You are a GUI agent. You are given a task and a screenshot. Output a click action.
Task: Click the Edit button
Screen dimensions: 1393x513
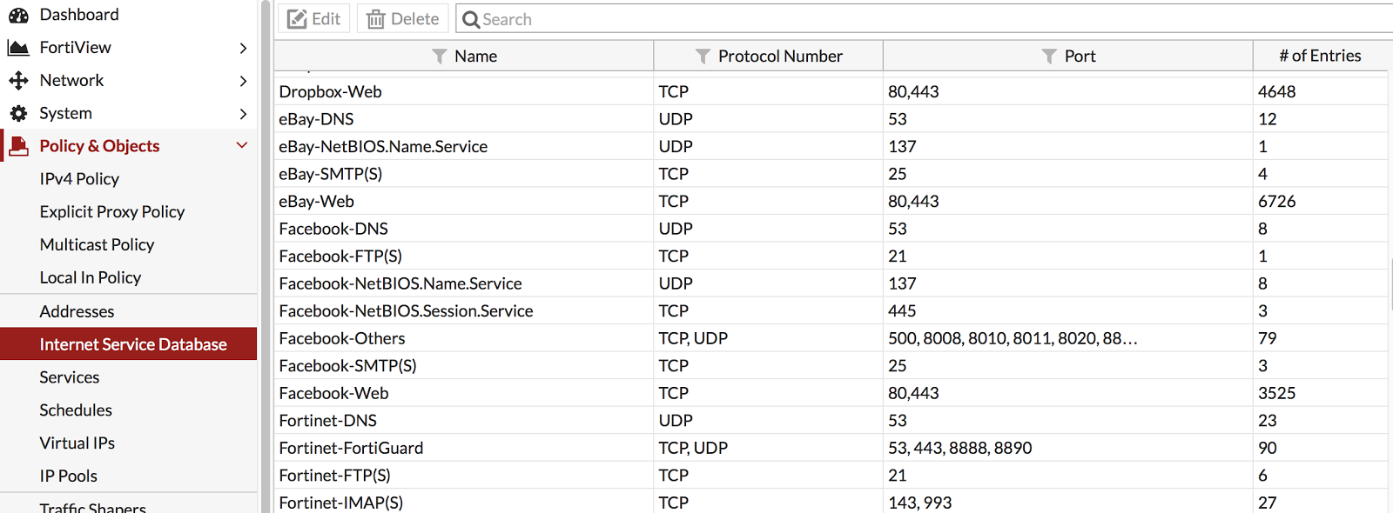point(314,19)
